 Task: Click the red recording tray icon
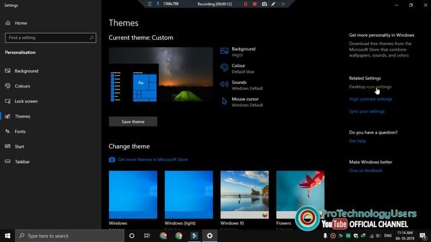tap(333, 236)
